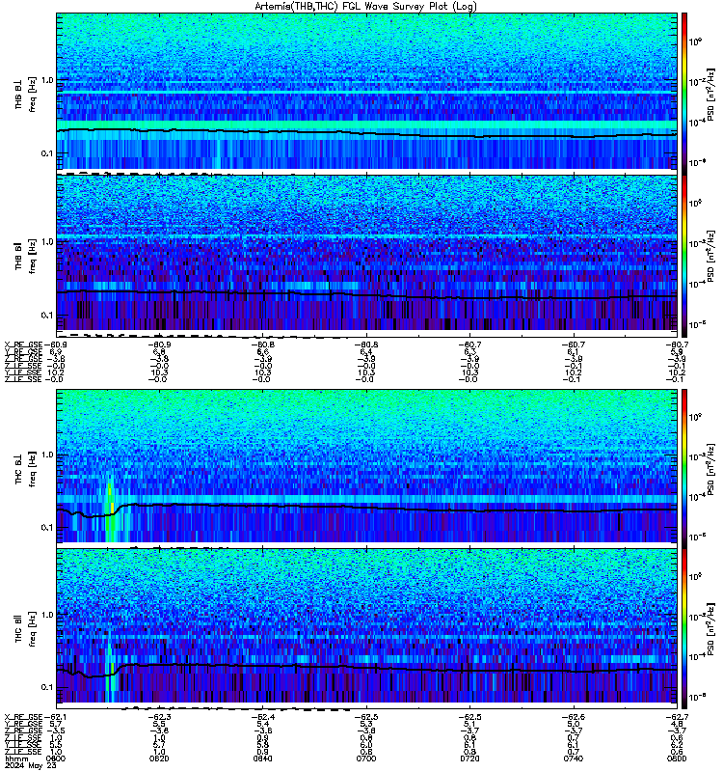
Task: Click the 0640 time tick label
Action: tap(262, 758)
